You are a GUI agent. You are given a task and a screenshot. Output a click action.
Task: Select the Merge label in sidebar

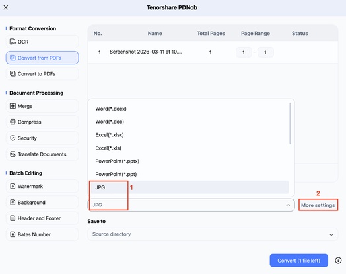pyautogui.click(x=25, y=106)
